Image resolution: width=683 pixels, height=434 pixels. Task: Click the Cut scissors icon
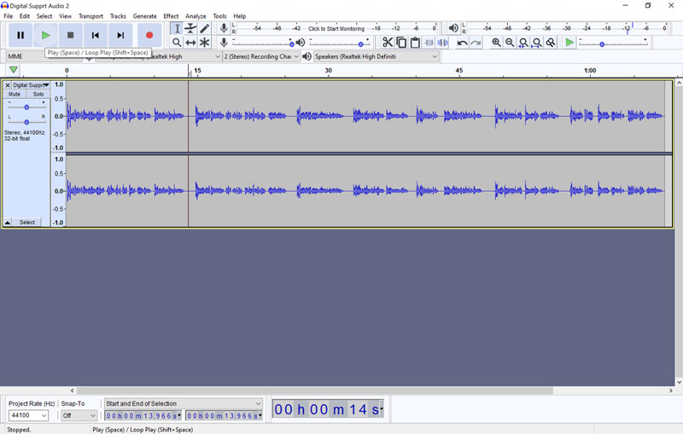388,43
